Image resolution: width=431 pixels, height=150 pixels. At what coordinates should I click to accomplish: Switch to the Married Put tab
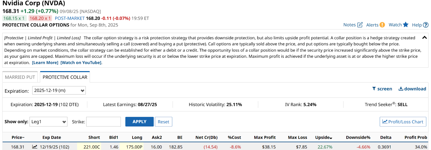pyautogui.click(x=20, y=77)
